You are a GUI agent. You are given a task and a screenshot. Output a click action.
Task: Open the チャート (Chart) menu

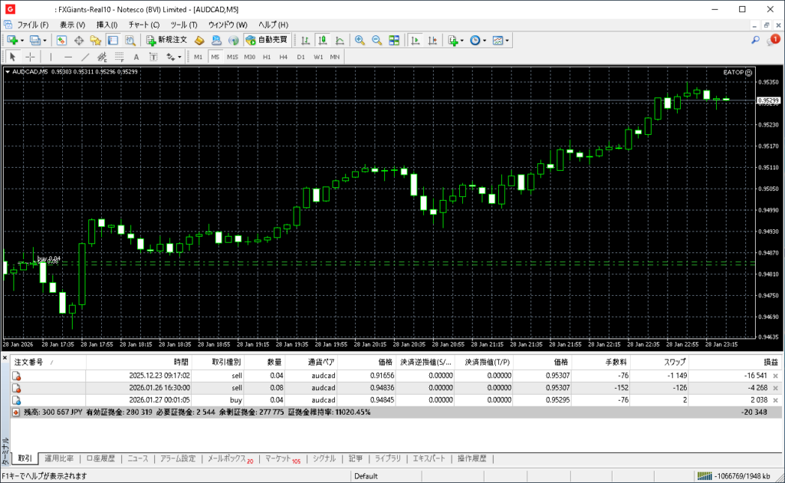(x=143, y=25)
